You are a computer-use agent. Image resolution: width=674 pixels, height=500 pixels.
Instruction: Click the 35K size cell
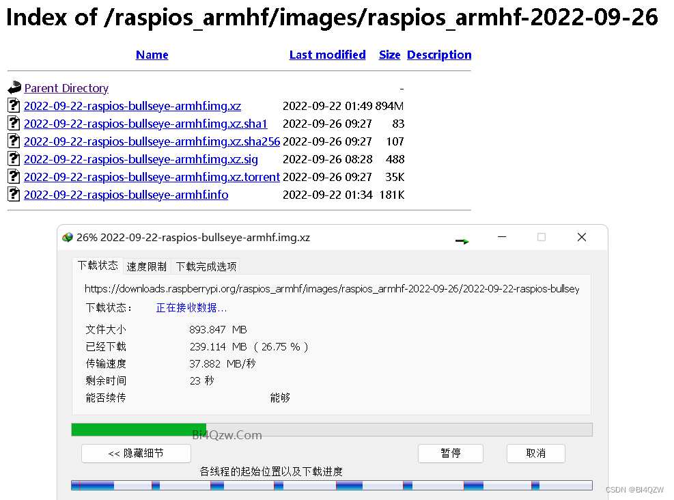point(395,177)
